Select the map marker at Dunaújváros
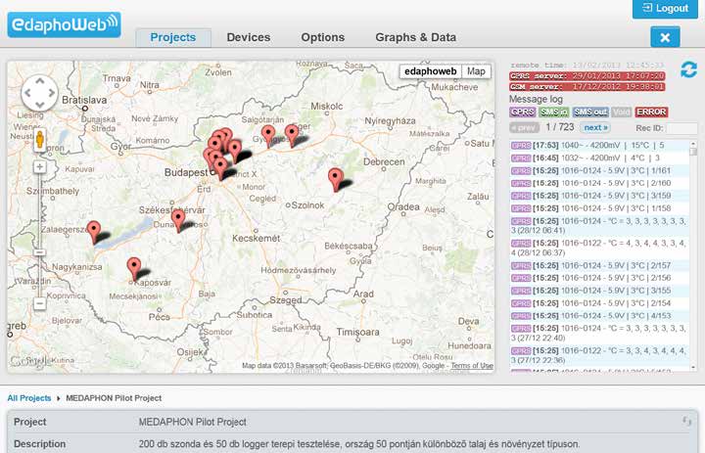Image resolution: width=705 pixels, height=453 pixels. point(178,220)
